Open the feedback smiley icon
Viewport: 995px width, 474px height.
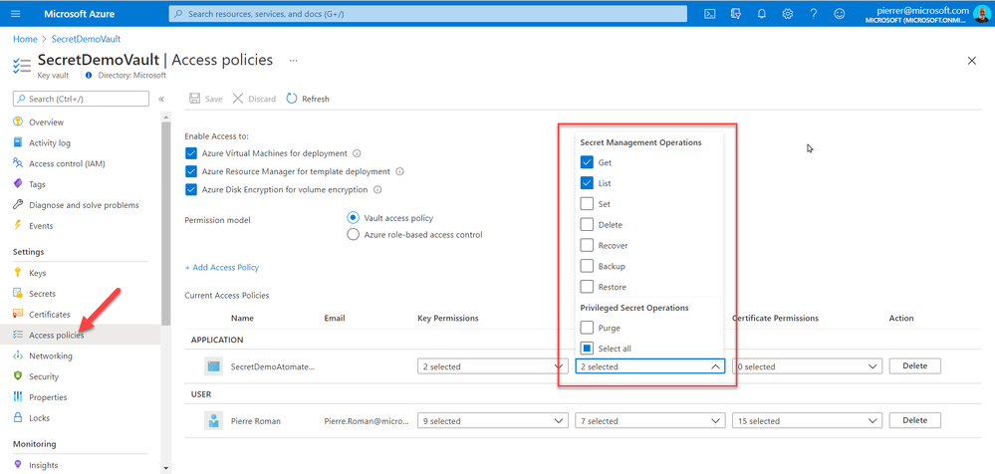pos(840,13)
